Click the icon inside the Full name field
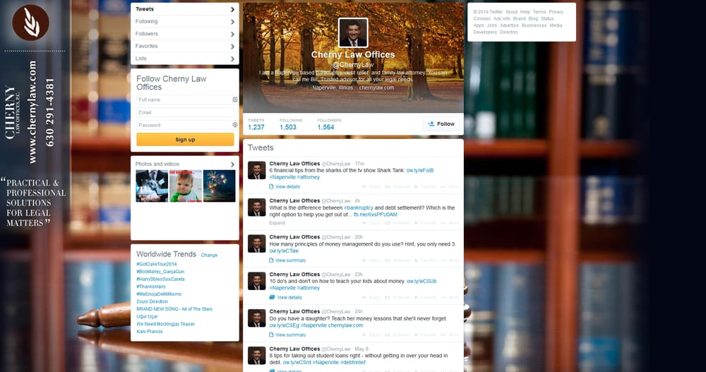The image size is (706, 372). click(x=235, y=100)
